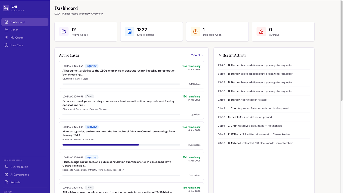Image resolution: width=343 pixels, height=193 pixels.
Task: Open My Queue in the sidebar
Action: (x=25, y=38)
